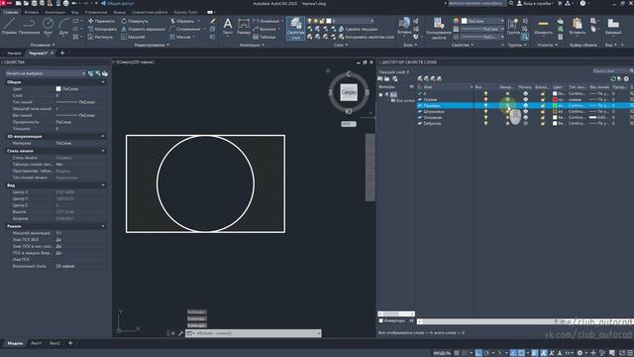The image size is (634, 357).
Task: Select the Text (Текст) annotation tool
Action: 228,27
